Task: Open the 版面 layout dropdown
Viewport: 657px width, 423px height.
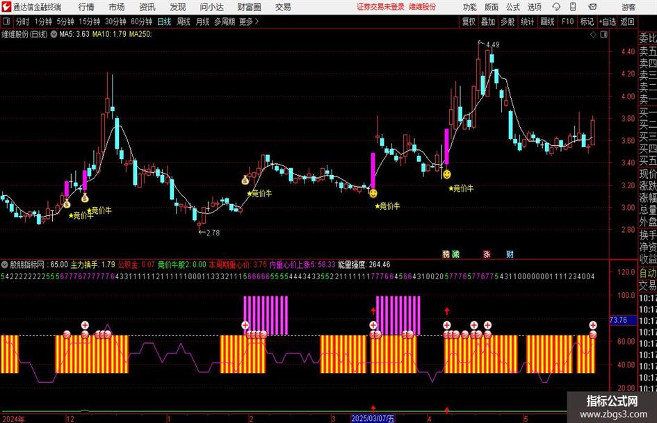Action: pyautogui.click(x=491, y=7)
